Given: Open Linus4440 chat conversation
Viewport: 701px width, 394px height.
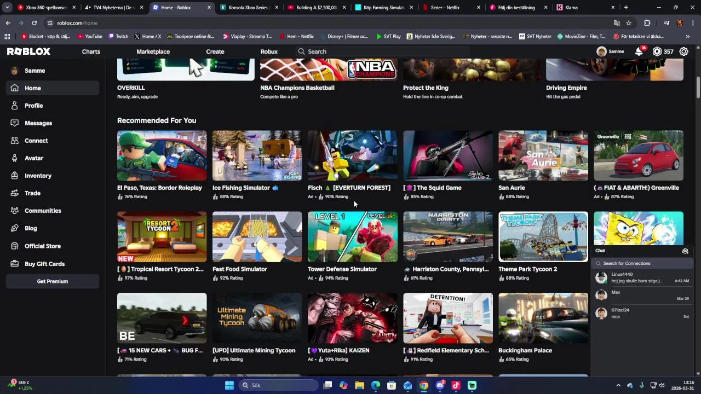Looking at the screenshot, I should click(x=642, y=277).
